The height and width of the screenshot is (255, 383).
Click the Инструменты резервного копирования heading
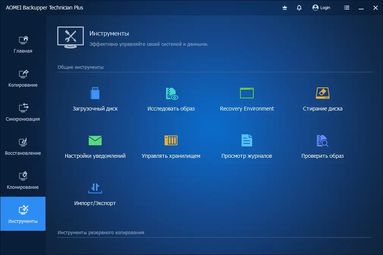point(101,233)
